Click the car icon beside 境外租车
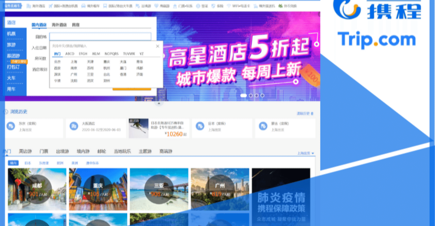 (x=83, y=6)
